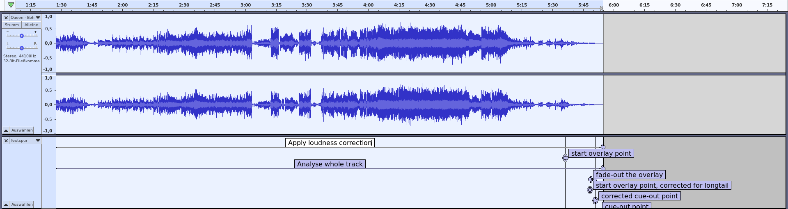Close the Queen audio track

point(6,18)
